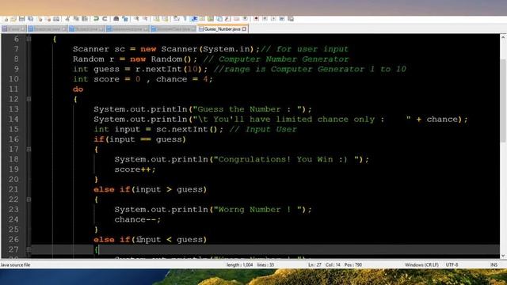Click 'Worng Number !' string on line 23

coord(255,209)
